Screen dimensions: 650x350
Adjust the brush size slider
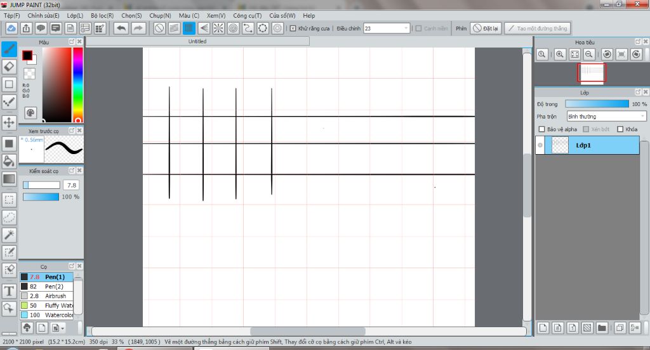(41, 185)
